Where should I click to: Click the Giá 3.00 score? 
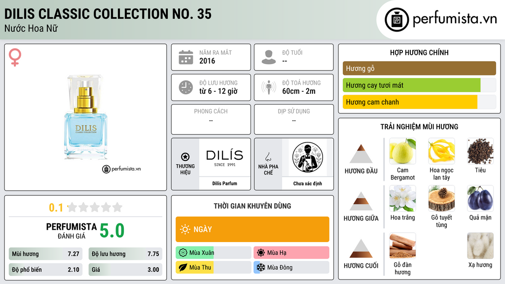pos(125,270)
